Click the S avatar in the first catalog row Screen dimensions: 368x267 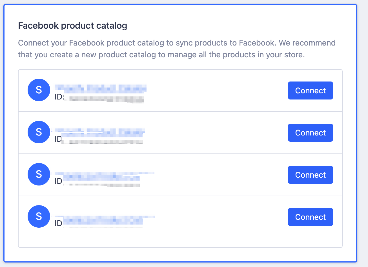point(39,90)
